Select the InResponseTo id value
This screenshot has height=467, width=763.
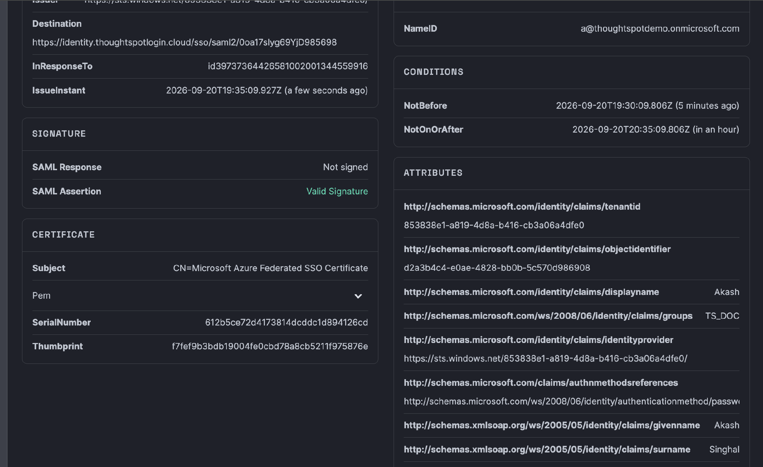(x=288, y=66)
